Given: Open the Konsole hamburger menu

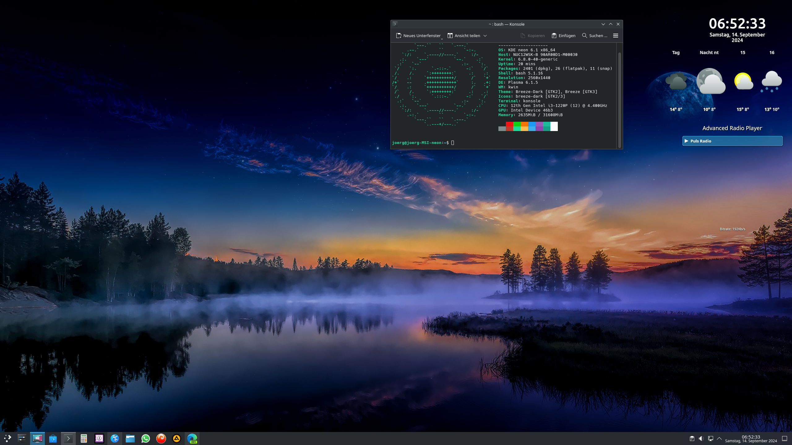Looking at the screenshot, I should [x=616, y=36].
